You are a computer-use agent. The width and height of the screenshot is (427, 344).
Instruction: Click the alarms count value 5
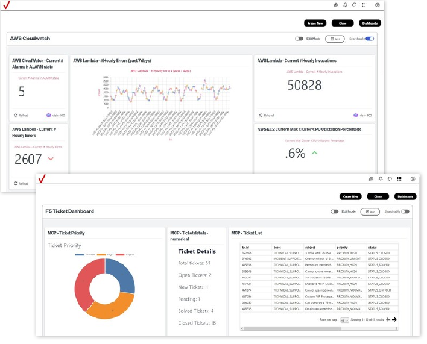coord(22,92)
